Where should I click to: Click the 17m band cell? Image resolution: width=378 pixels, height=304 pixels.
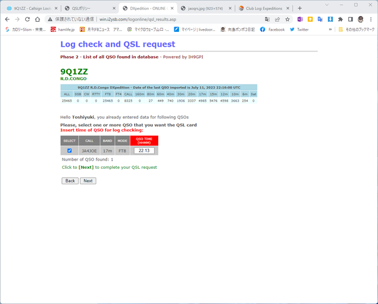107,151
